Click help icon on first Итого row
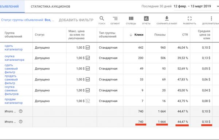This screenshot has height=140, width=219. coord(21,111)
